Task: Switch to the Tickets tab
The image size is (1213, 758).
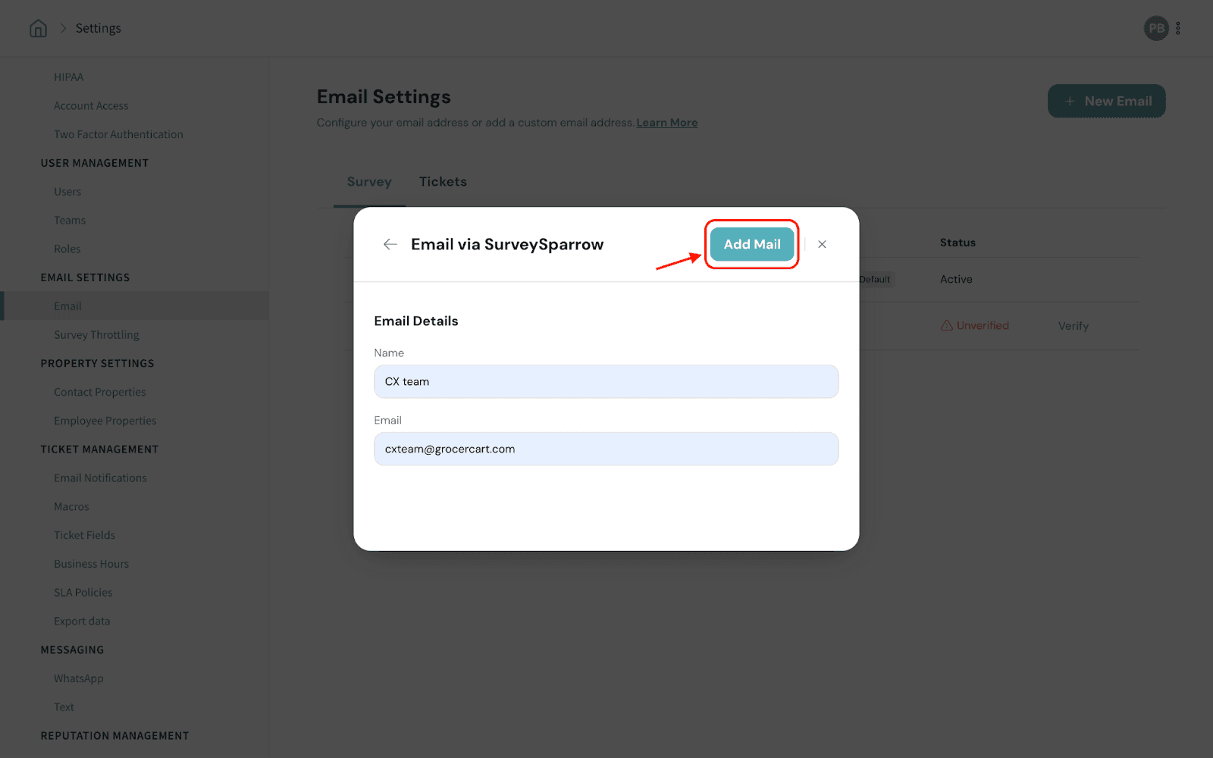Action: 443,182
